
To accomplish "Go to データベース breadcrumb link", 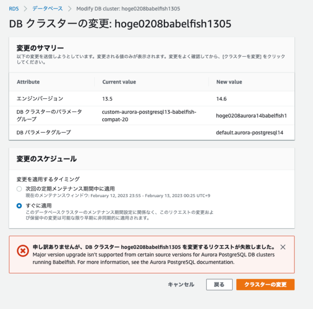I will [x=47, y=9].
